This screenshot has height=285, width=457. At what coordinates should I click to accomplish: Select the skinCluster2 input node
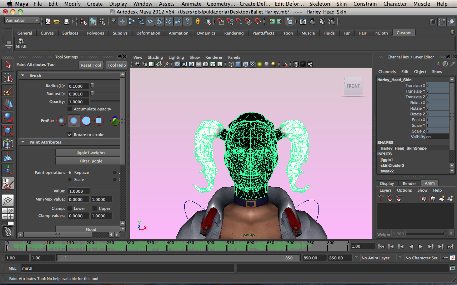coord(392,165)
